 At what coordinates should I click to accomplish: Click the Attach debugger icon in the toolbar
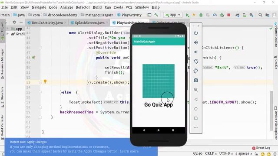[x=222, y=15]
